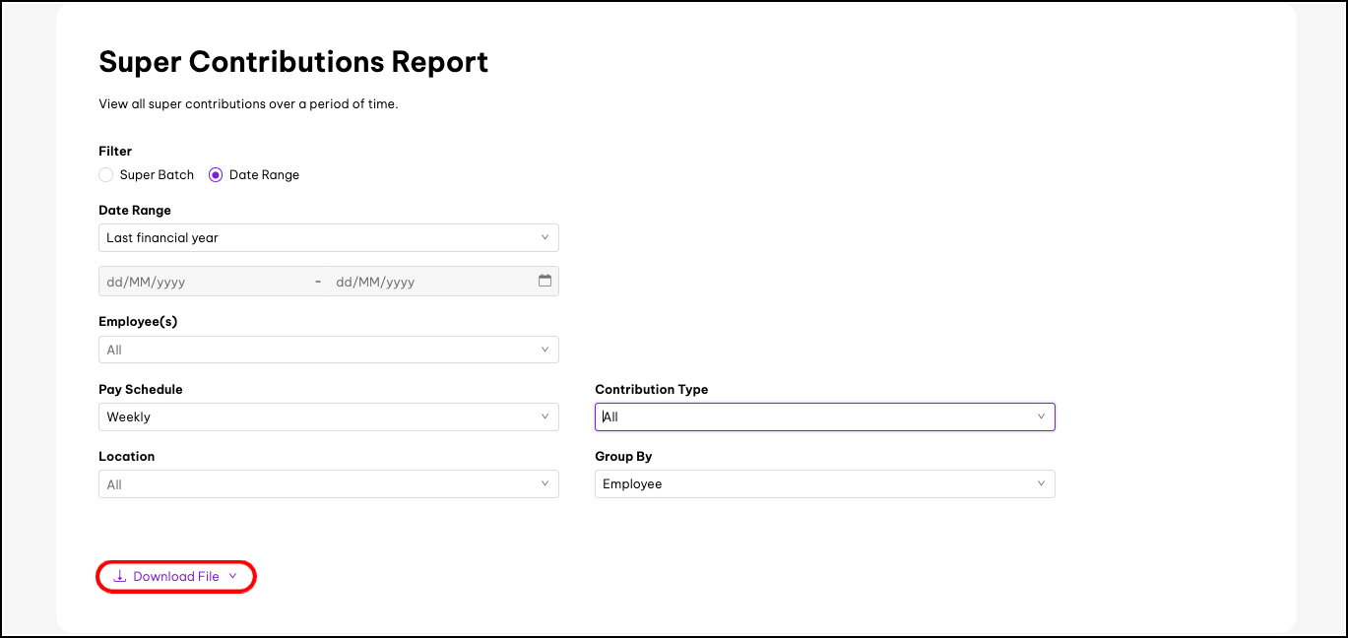Select the Super Batch radio button

click(x=106, y=175)
